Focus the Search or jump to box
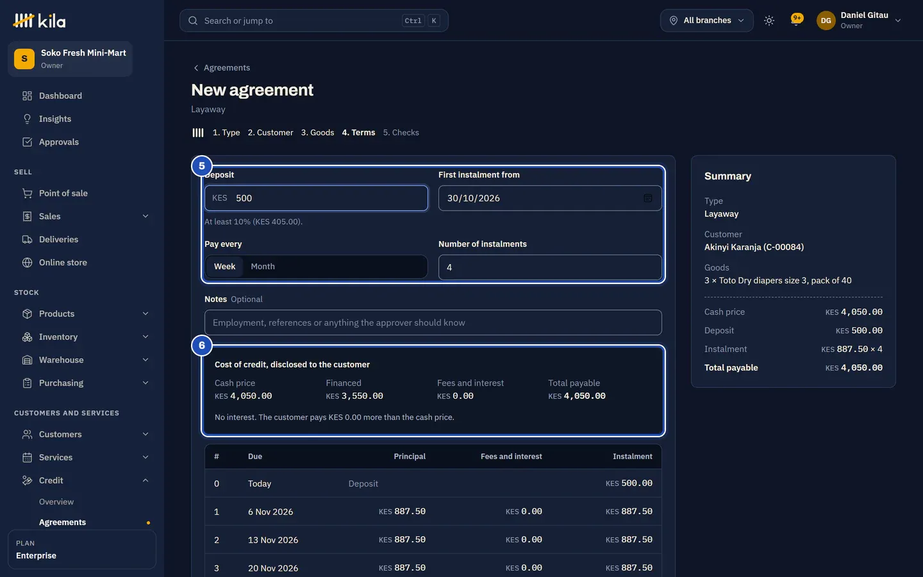The width and height of the screenshot is (923, 577). 314,21
